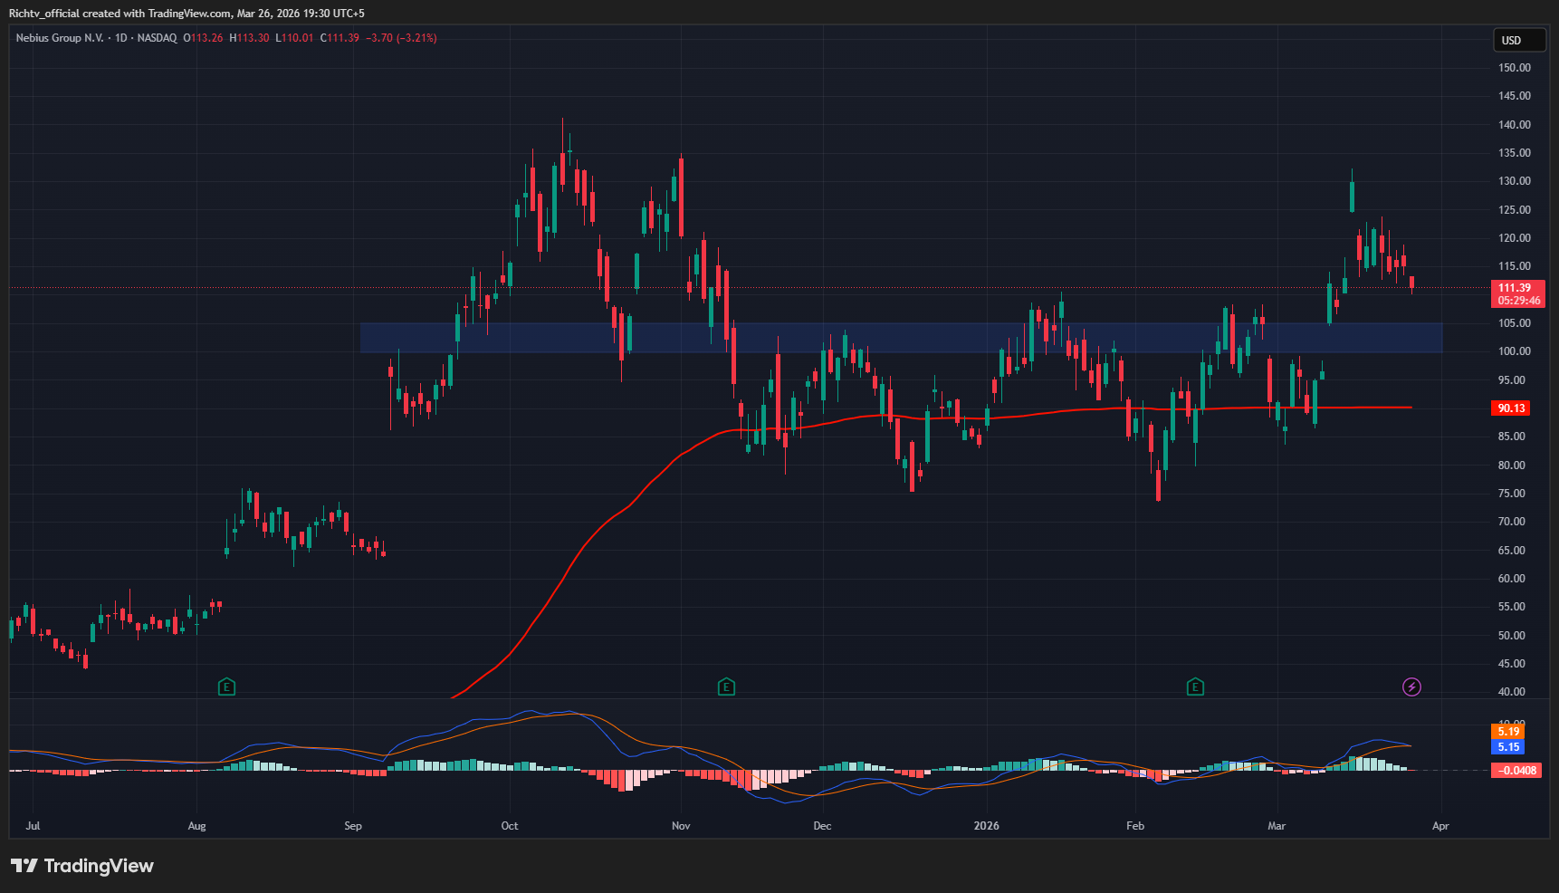The width and height of the screenshot is (1559, 893).
Task: Click the Apr label on time axis
Action: point(1440,826)
